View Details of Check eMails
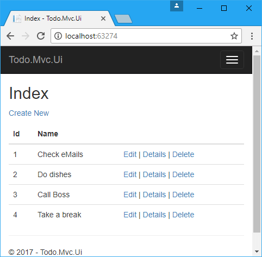262x257 pixels. click(154, 154)
